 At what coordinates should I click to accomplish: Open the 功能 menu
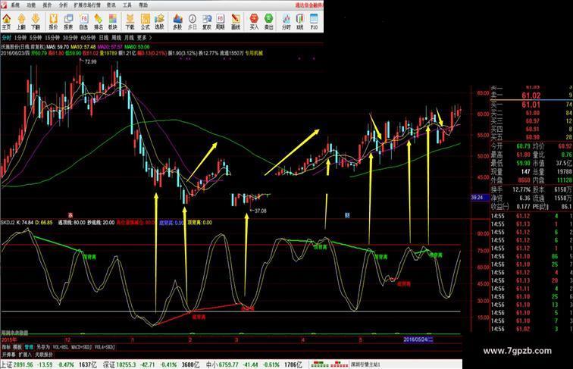click(x=30, y=5)
